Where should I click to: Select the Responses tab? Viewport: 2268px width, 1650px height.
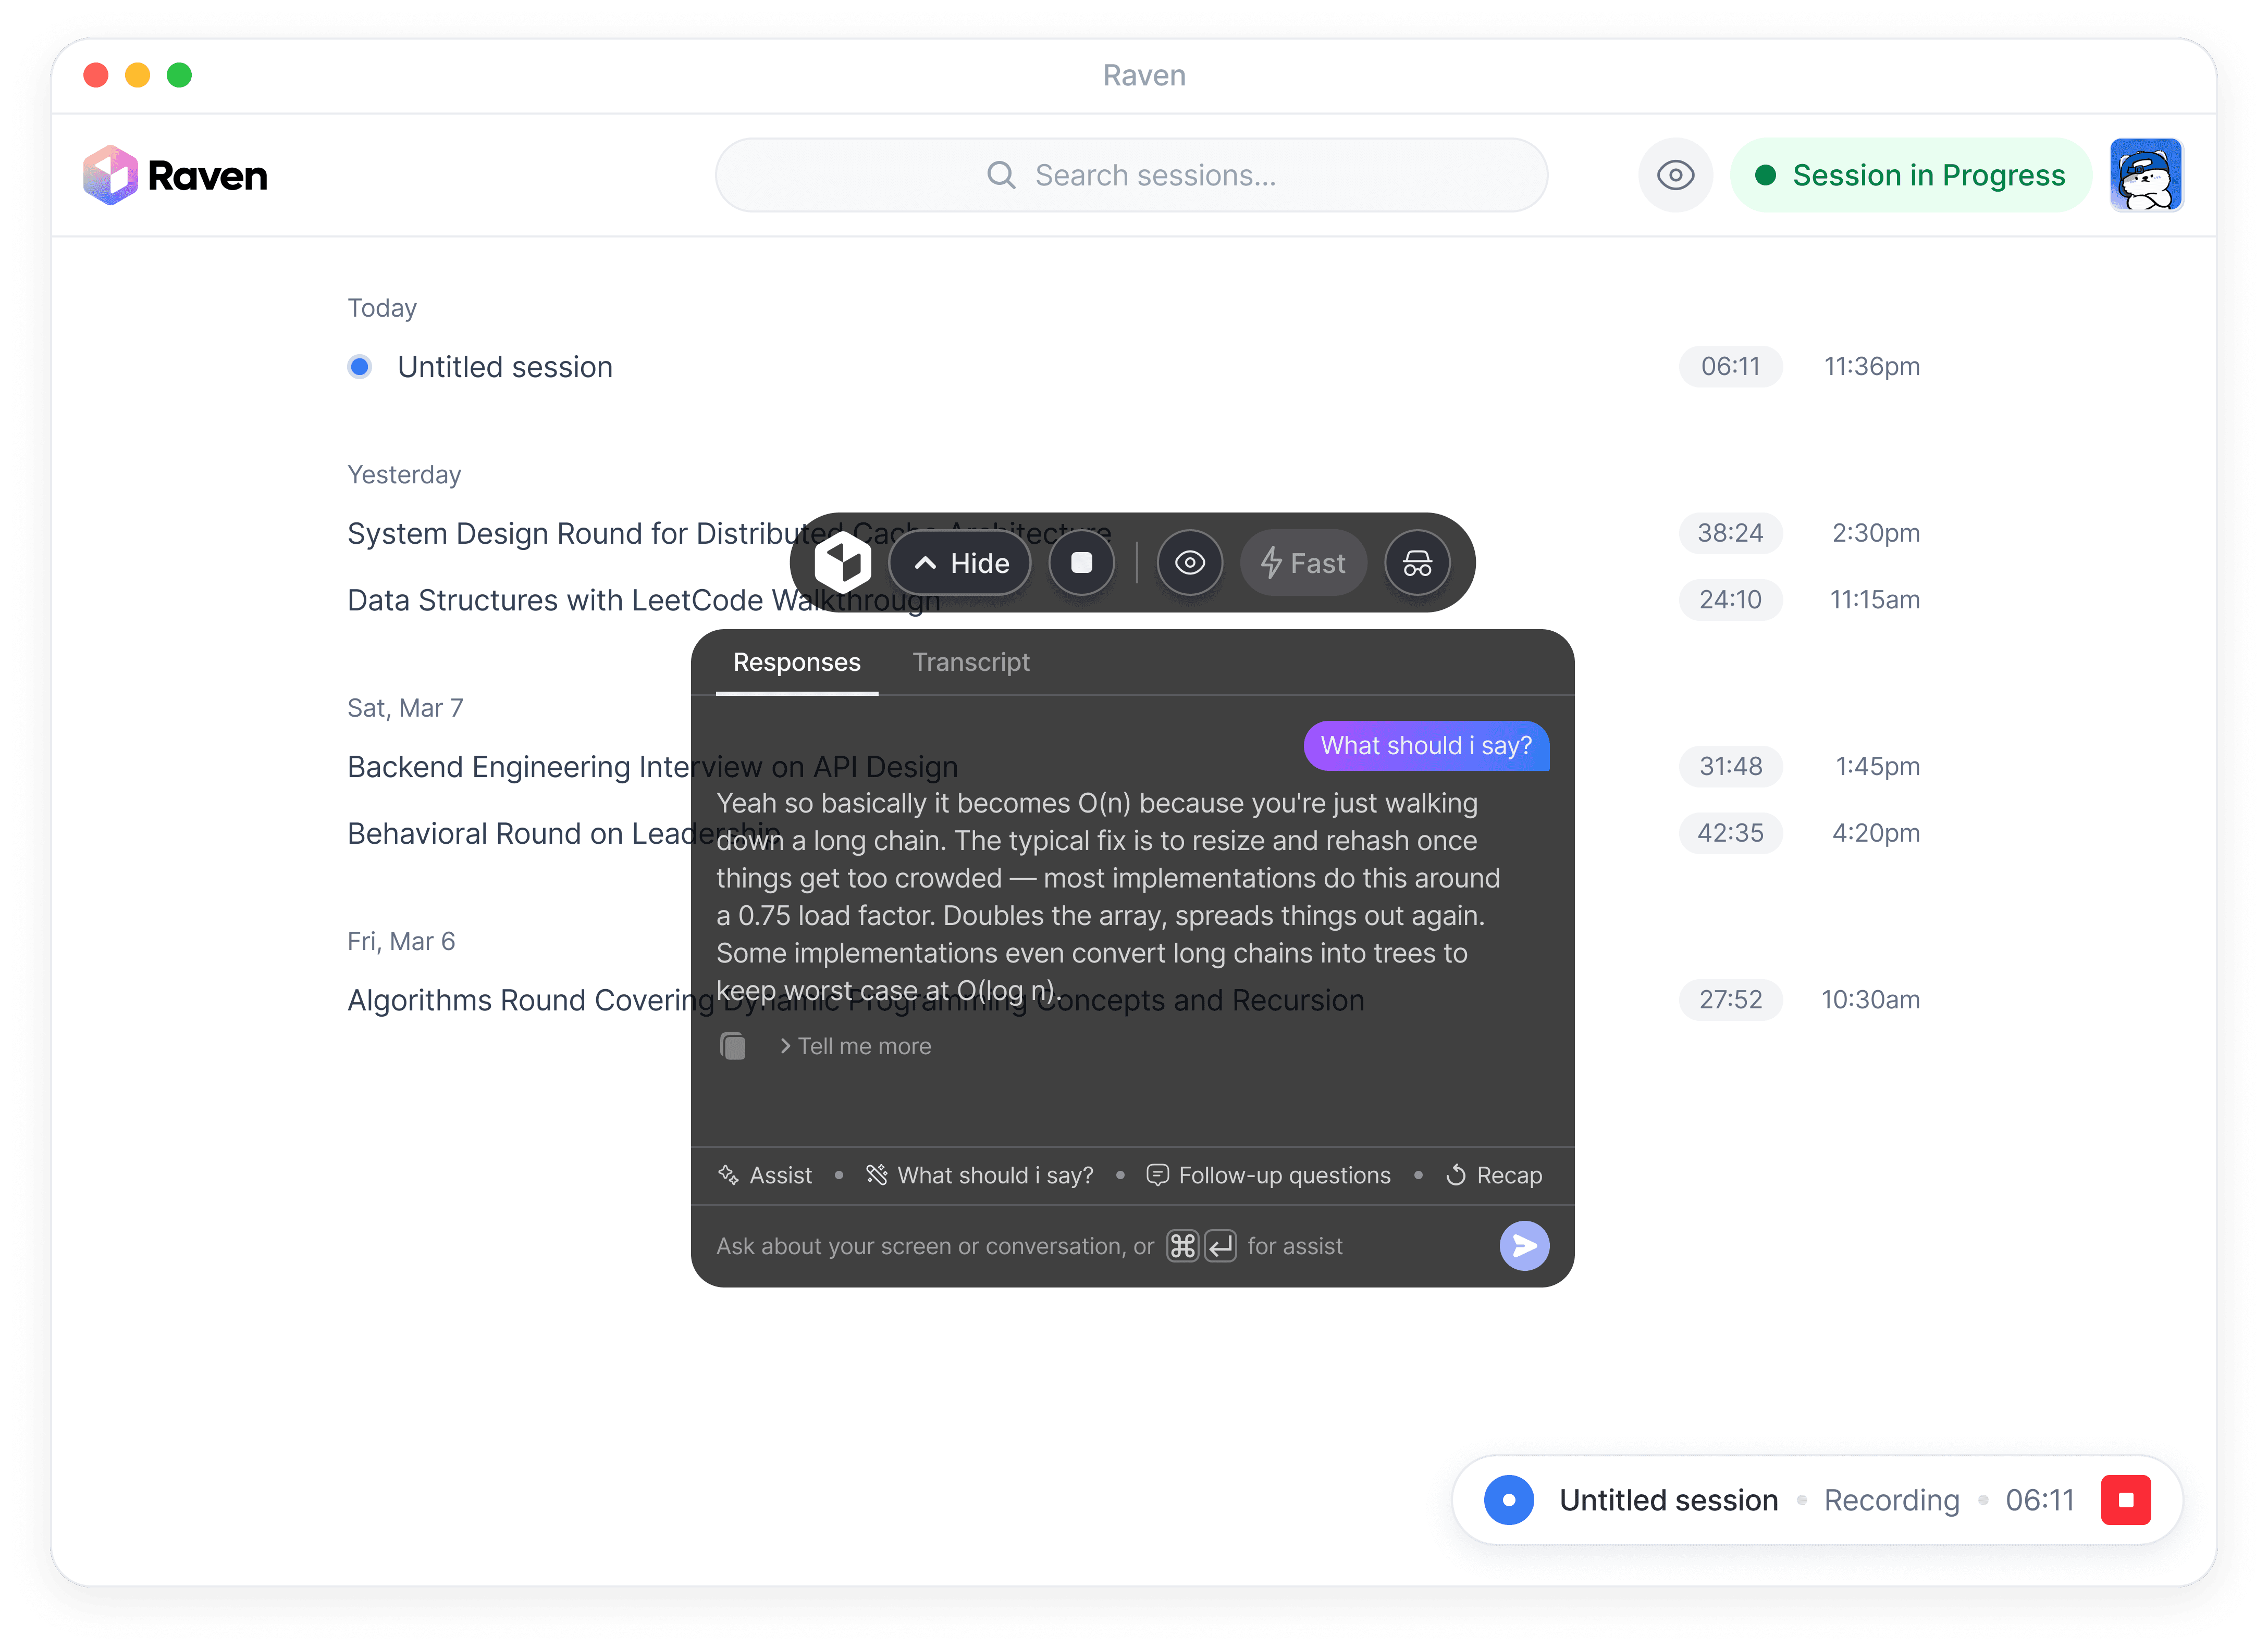tap(796, 662)
